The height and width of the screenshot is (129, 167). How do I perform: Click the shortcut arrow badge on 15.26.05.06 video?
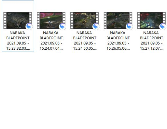point(129,27)
